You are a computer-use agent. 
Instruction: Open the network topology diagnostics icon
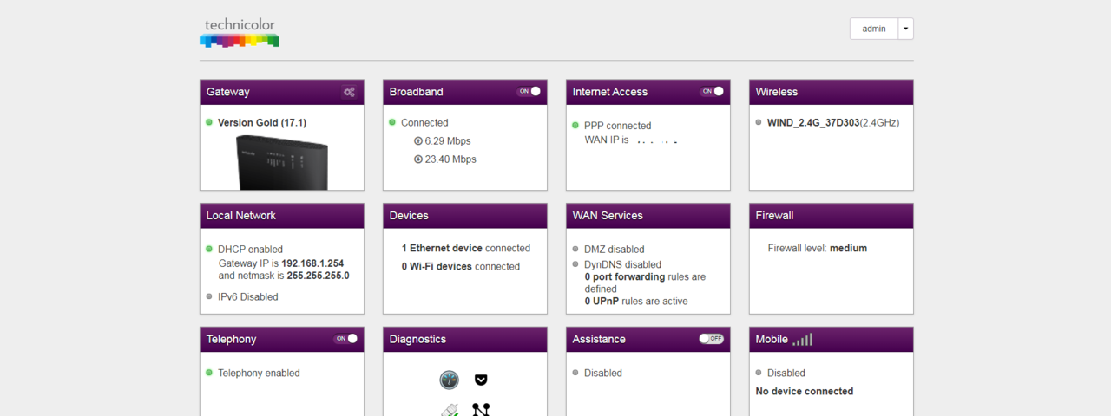coord(481,409)
